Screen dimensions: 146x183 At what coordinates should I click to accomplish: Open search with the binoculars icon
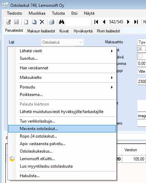tap(61, 22)
